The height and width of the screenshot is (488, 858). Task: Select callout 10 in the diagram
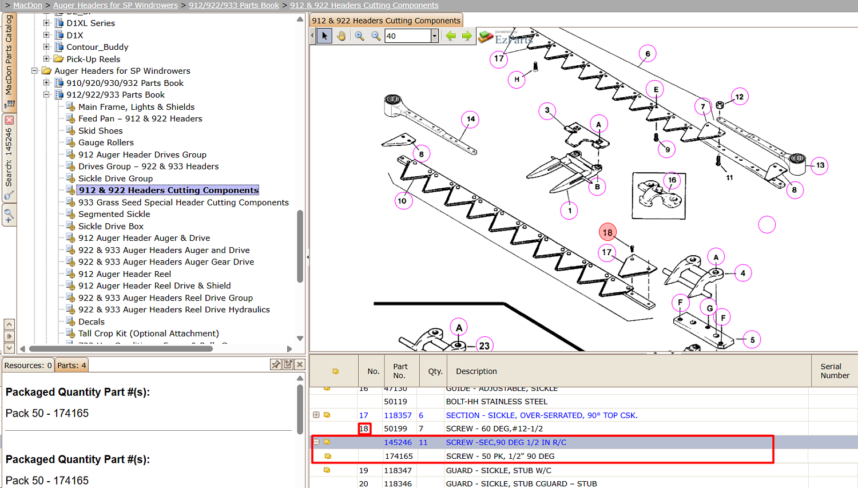click(402, 201)
